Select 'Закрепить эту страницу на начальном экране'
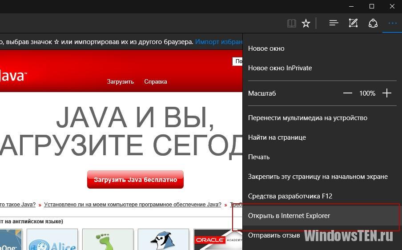 (322, 177)
